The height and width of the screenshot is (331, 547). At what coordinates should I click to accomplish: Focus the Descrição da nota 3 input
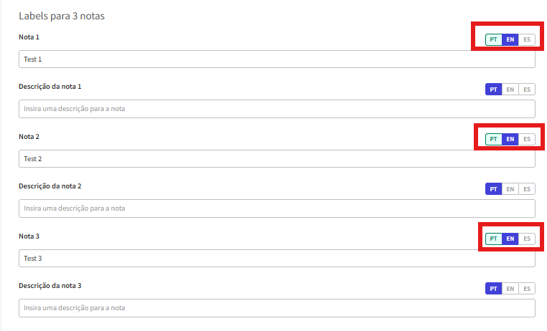point(276,308)
